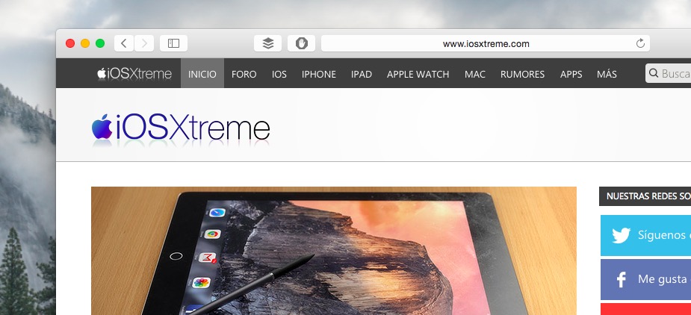Click the magnifier icon in site search
Image resolution: width=691 pixels, height=315 pixels.
coord(654,73)
